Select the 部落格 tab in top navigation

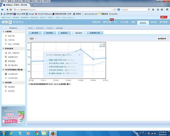click(x=143, y=23)
